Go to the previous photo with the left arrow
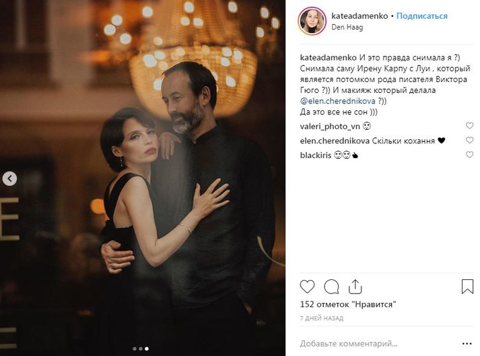The image size is (480, 356). (x=10, y=178)
